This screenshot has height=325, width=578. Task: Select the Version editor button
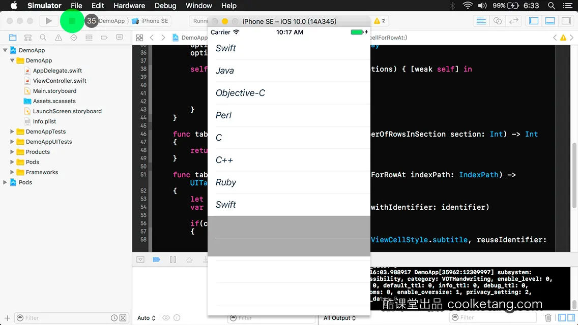pos(513,21)
